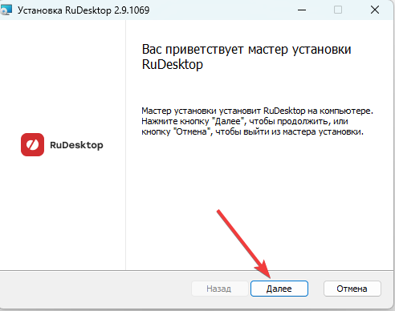This screenshot has height=311, width=395.
Task: Close the RuDesktop installer window
Action: click(375, 10)
